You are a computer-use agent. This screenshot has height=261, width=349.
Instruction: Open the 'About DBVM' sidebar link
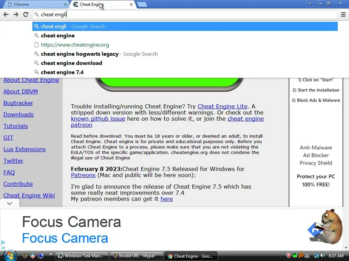coord(20,91)
